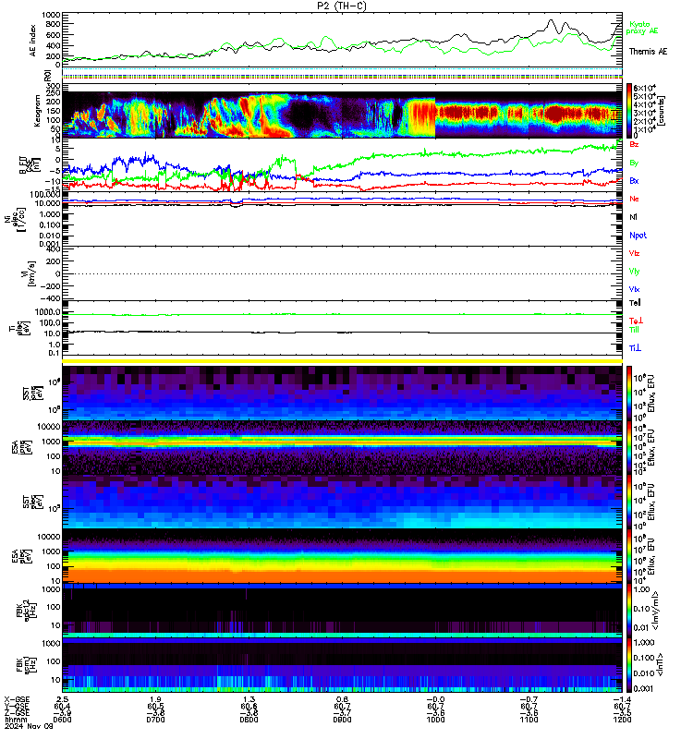
Task: Select the green Kyoto proxy AE legend label
Action: (x=641, y=28)
